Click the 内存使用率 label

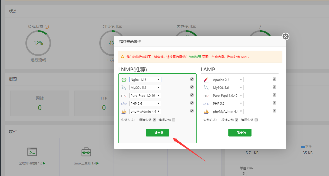pyautogui.click(x=186, y=27)
